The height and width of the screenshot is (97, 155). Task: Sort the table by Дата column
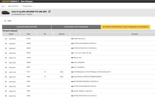coord(11,34)
